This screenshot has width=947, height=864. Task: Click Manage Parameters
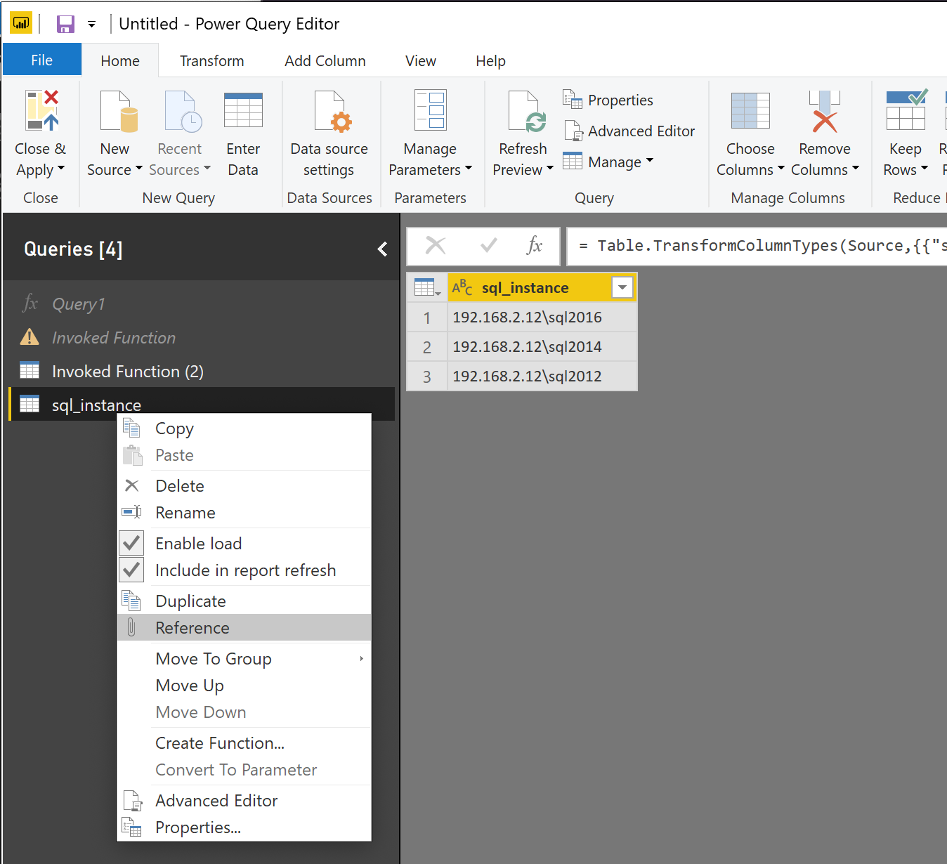[x=429, y=130]
